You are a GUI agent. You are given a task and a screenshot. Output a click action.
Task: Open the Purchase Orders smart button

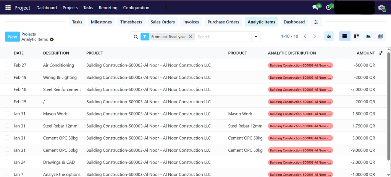point(223,22)
